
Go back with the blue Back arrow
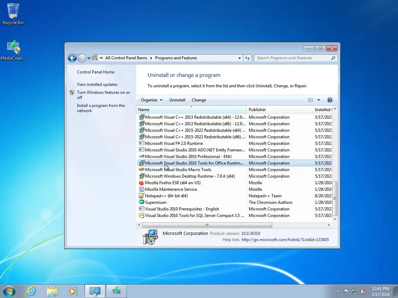(x=72, y=58)
